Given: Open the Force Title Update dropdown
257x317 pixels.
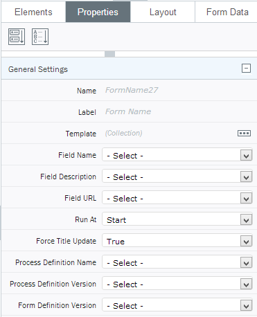Looking at the screenshot, I should point(177,241).
